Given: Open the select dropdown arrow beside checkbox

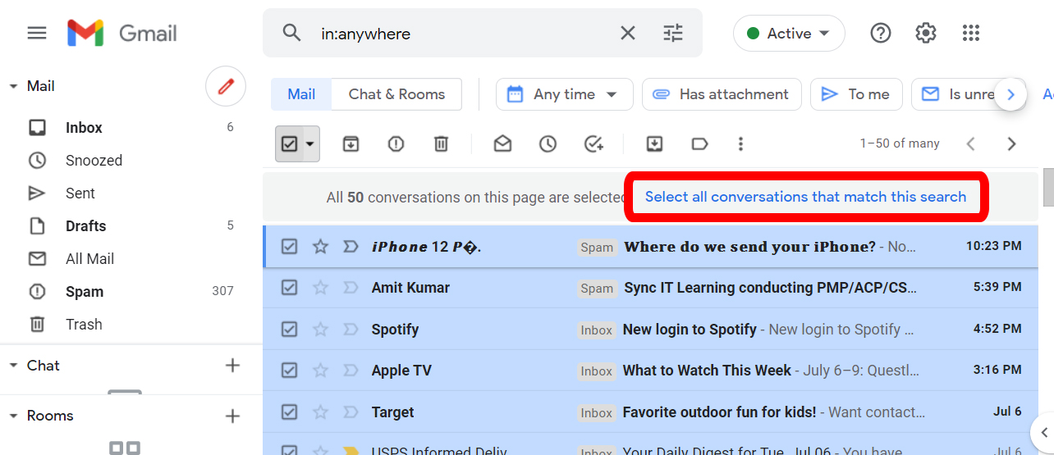Looking at the screenshot, I should [309, 143].
